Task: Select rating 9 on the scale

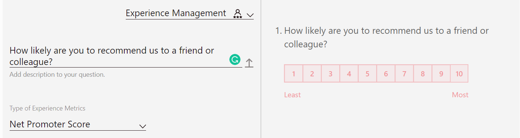Action: [x=441, y=73]
